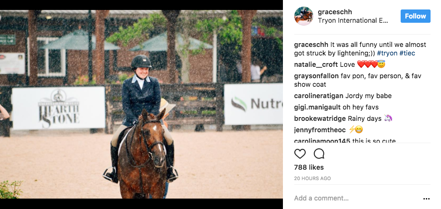Viewport: 441px width, 209px height.
Task: Follow the graceschh account
Action: [x=415, y=16]
